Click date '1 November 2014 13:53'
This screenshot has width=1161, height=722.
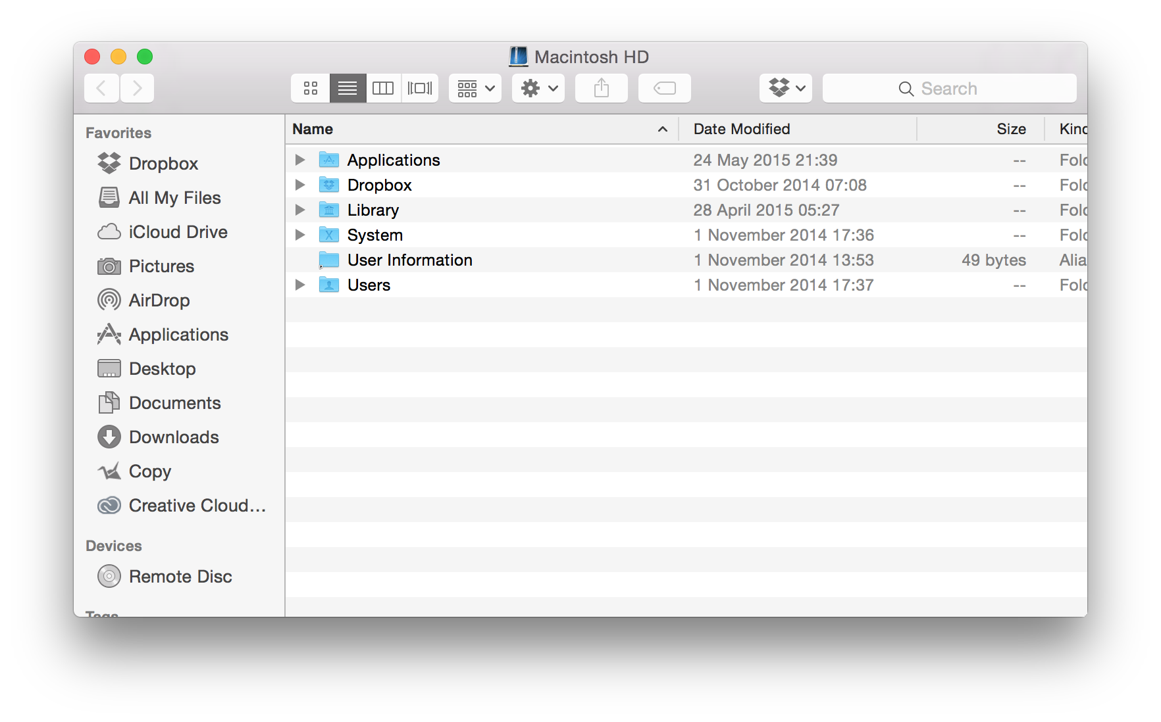(x=784, y=260)
